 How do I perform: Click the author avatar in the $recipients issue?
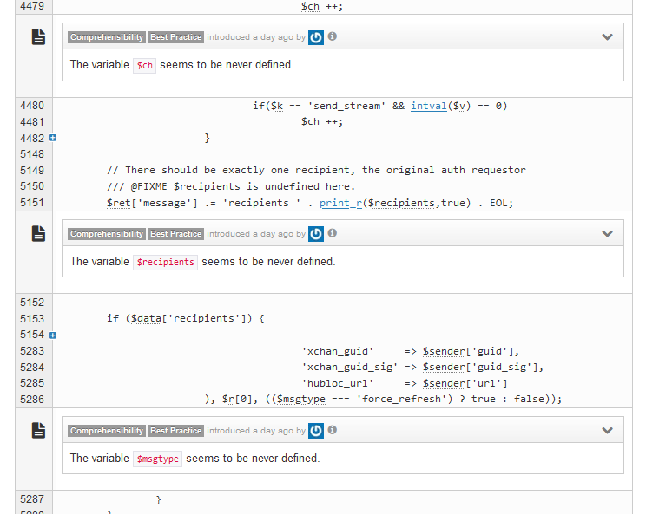click(x=316, y=234)
